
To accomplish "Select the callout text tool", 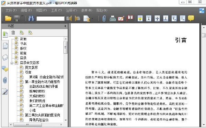I will (x=130, y=18).
